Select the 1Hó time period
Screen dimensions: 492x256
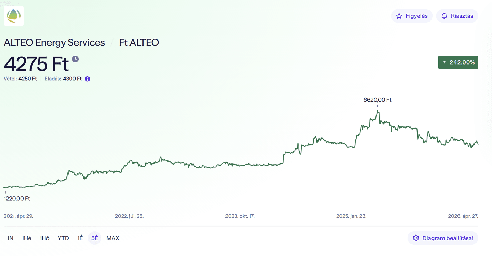(x=44, y=238)
